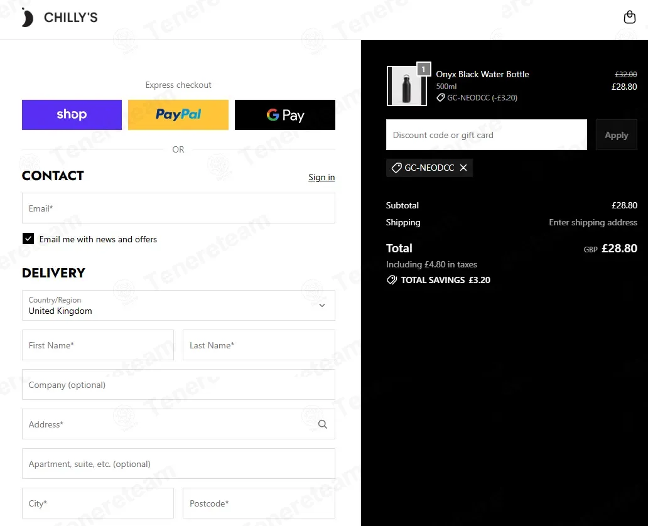Choose PayPal express checkout

coord(178,115)
